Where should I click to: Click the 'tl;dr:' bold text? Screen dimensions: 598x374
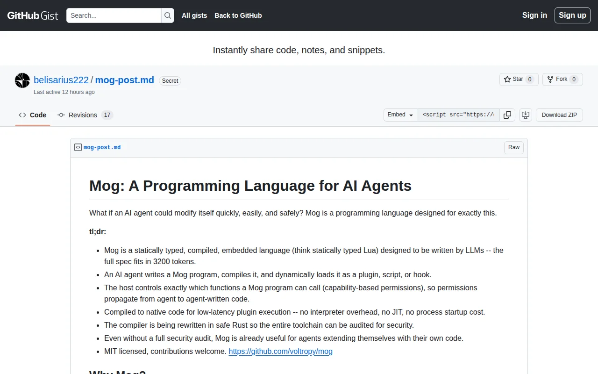point(98,231)
